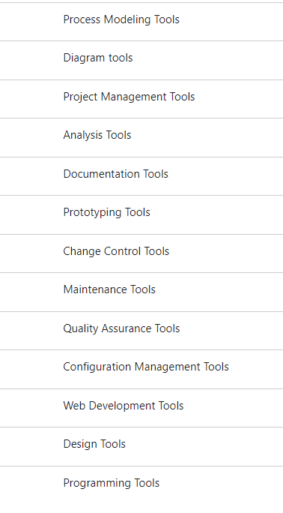The width and height of the screenshot is (283, 513).
Task: Select the entry about Change Control
Action: tap(141, 253)
